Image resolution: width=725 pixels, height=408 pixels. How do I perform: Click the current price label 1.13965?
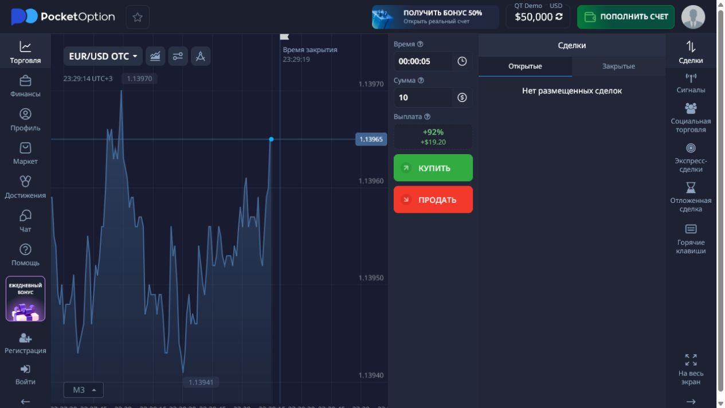pos(371,139)
